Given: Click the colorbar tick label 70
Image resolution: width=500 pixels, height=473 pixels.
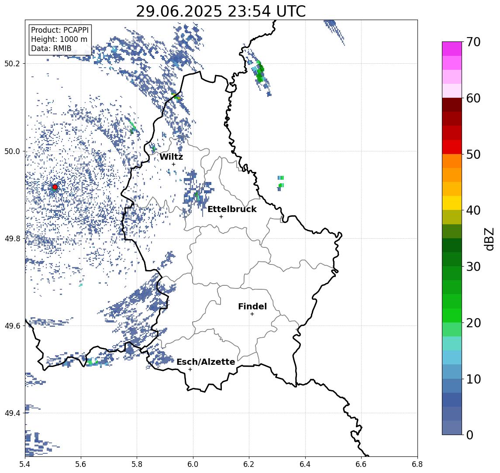Looking at the screenshot, I should pyautogui.click(x=473, y=42).
